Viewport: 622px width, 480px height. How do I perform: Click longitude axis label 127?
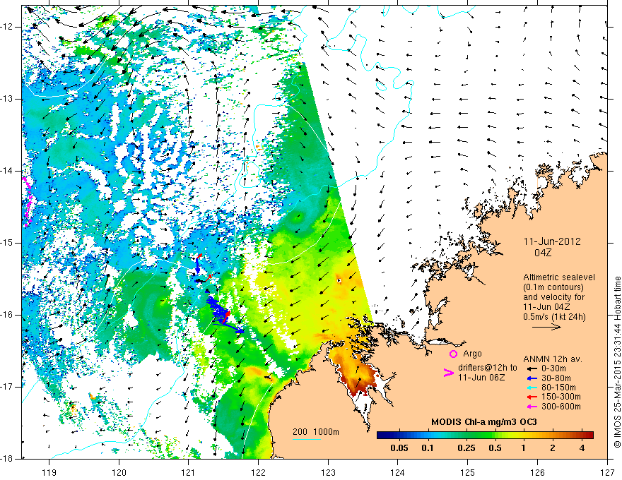tap(607, 472)
